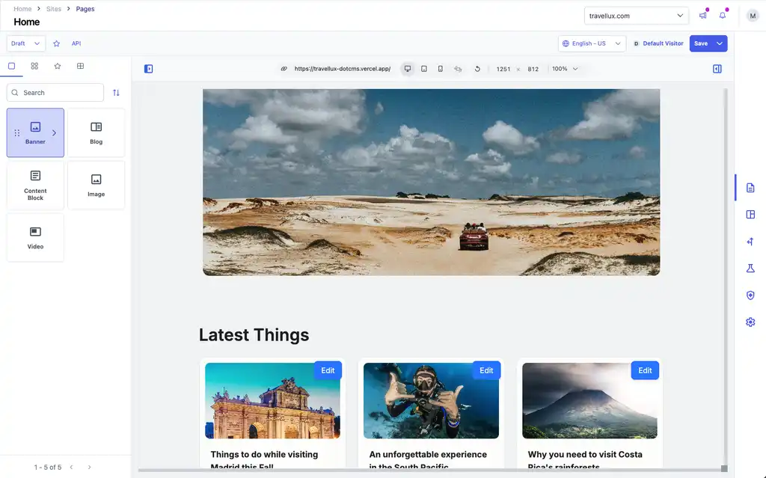Click the preview vertical scrollbar

(724, 276)
